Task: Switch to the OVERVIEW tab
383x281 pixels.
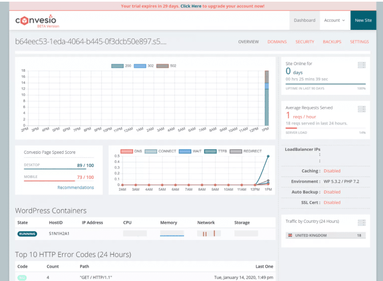Action: pos(248,42)
